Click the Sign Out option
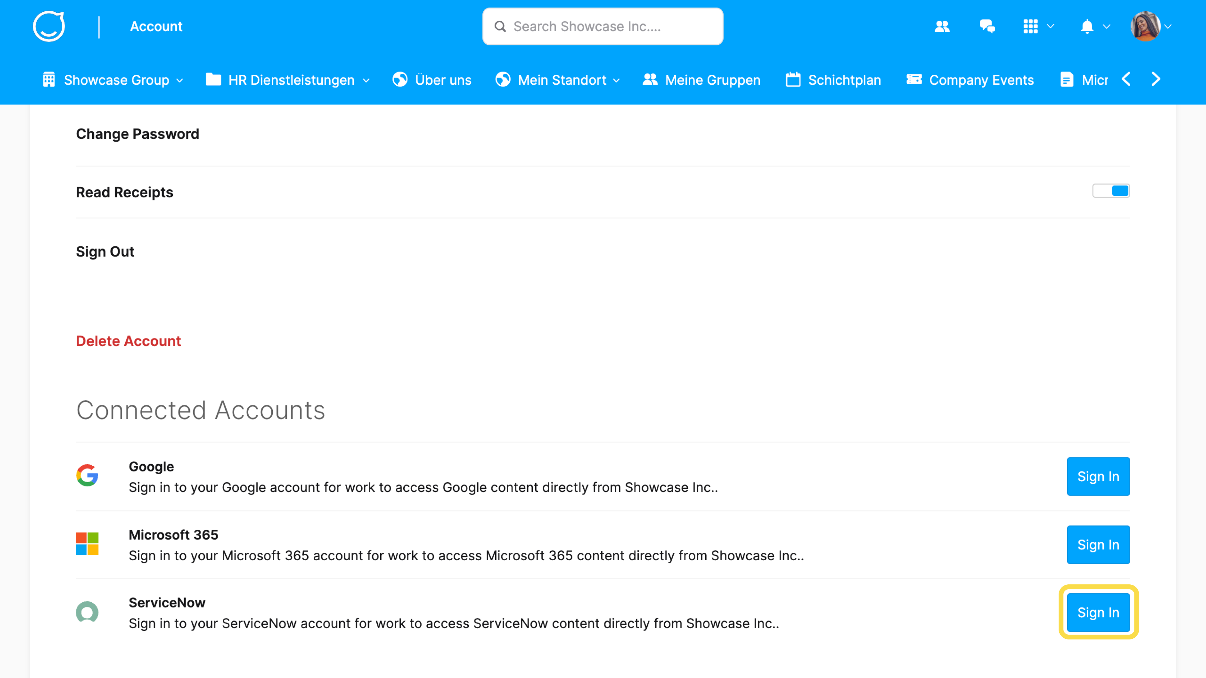 [105, 251]
